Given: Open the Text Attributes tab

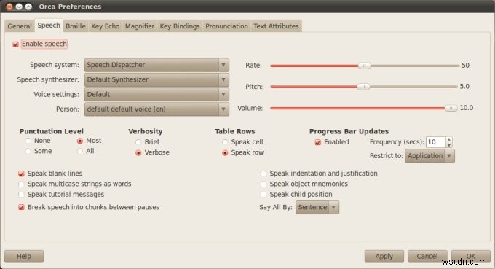Looking at the screenshot, I should pos(276,26).
